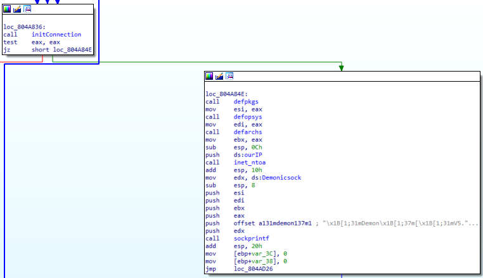Image resolution: width=483 pixels, height=278 pixels.
Task: Click the 'mov edi, eax' instruction
Action: click(x=234, y=124)
